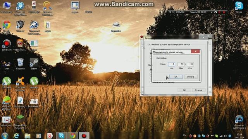Open the Bandicam recording bar dropdown arrow

coord(212,12)
